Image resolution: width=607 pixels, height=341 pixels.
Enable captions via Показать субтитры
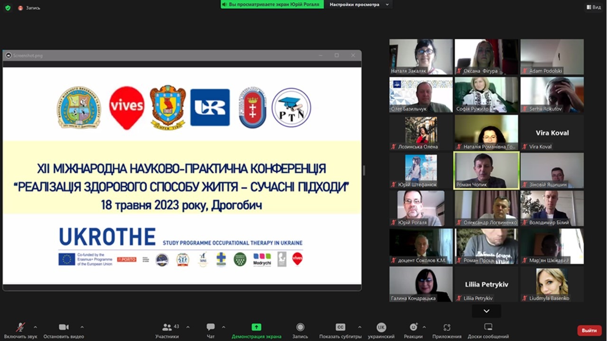(340, 327)
